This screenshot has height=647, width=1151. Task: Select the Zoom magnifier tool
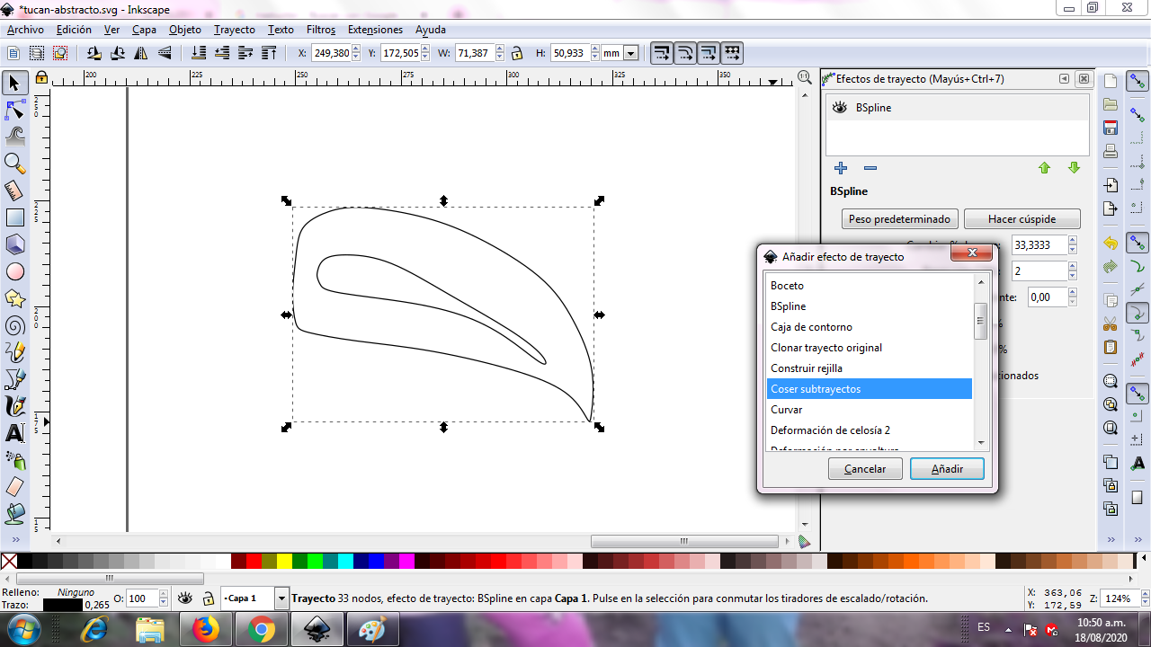(14, 164)
